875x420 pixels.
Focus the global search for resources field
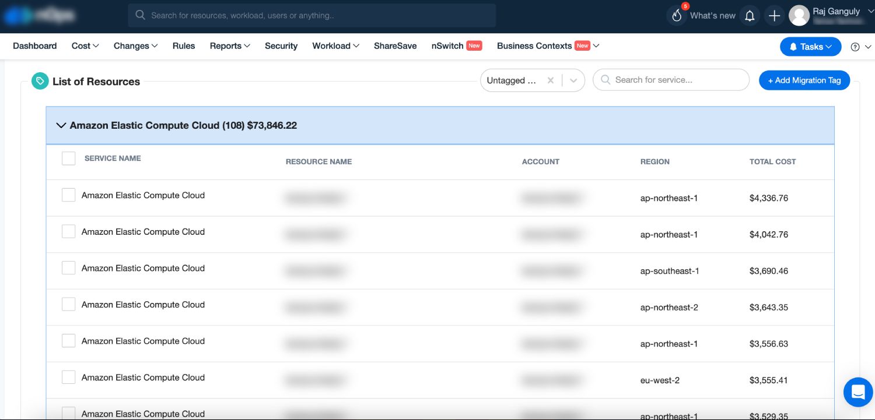pyautogui.click(x=312, y=16)
